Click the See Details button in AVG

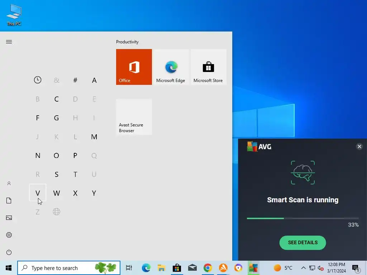point(302,242)
